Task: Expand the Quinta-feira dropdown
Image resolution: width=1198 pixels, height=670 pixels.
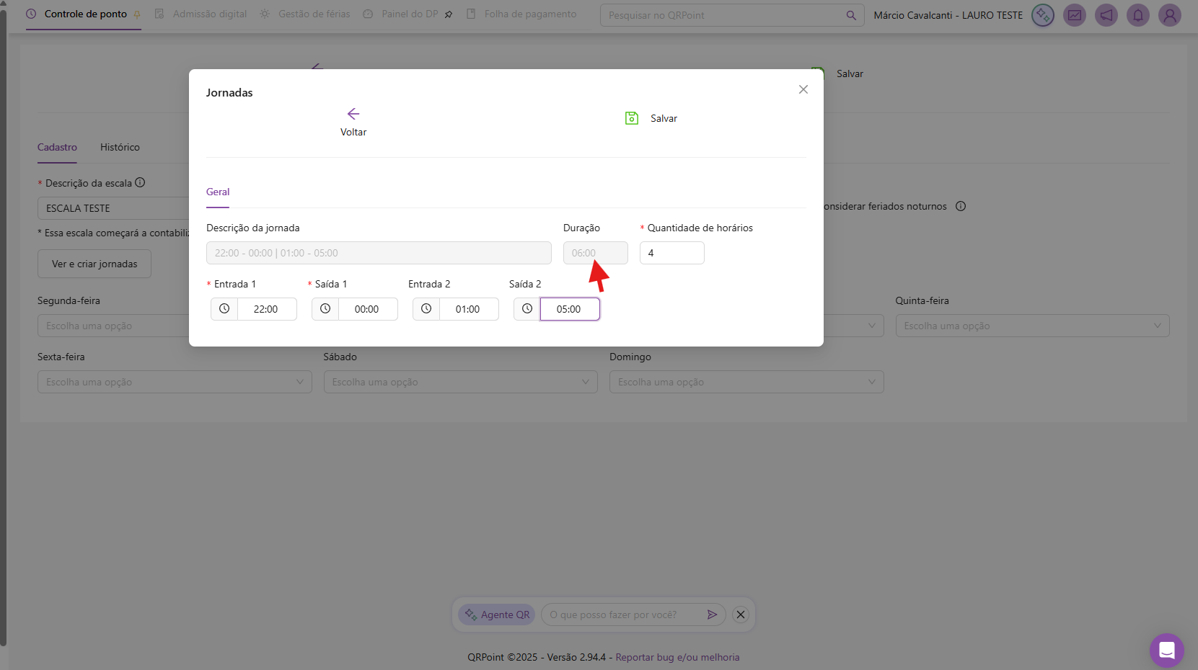Action: click(x=1031, y=326)
